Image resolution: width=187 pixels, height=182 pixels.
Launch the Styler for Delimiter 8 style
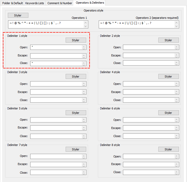coord(168,149)
